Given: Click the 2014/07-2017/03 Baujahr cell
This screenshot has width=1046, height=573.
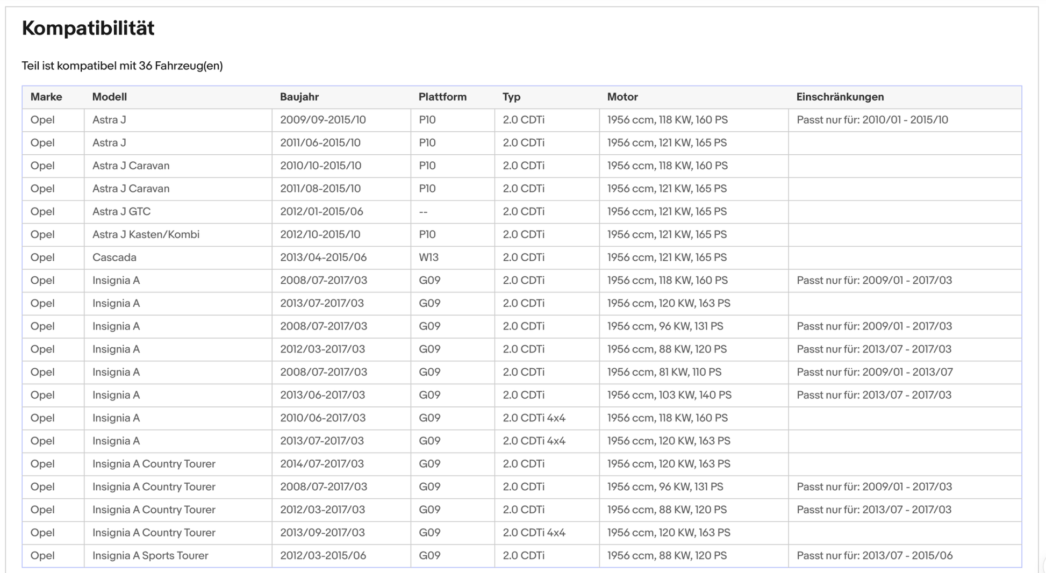Looking at the screenshot, I should click(341, 464).
